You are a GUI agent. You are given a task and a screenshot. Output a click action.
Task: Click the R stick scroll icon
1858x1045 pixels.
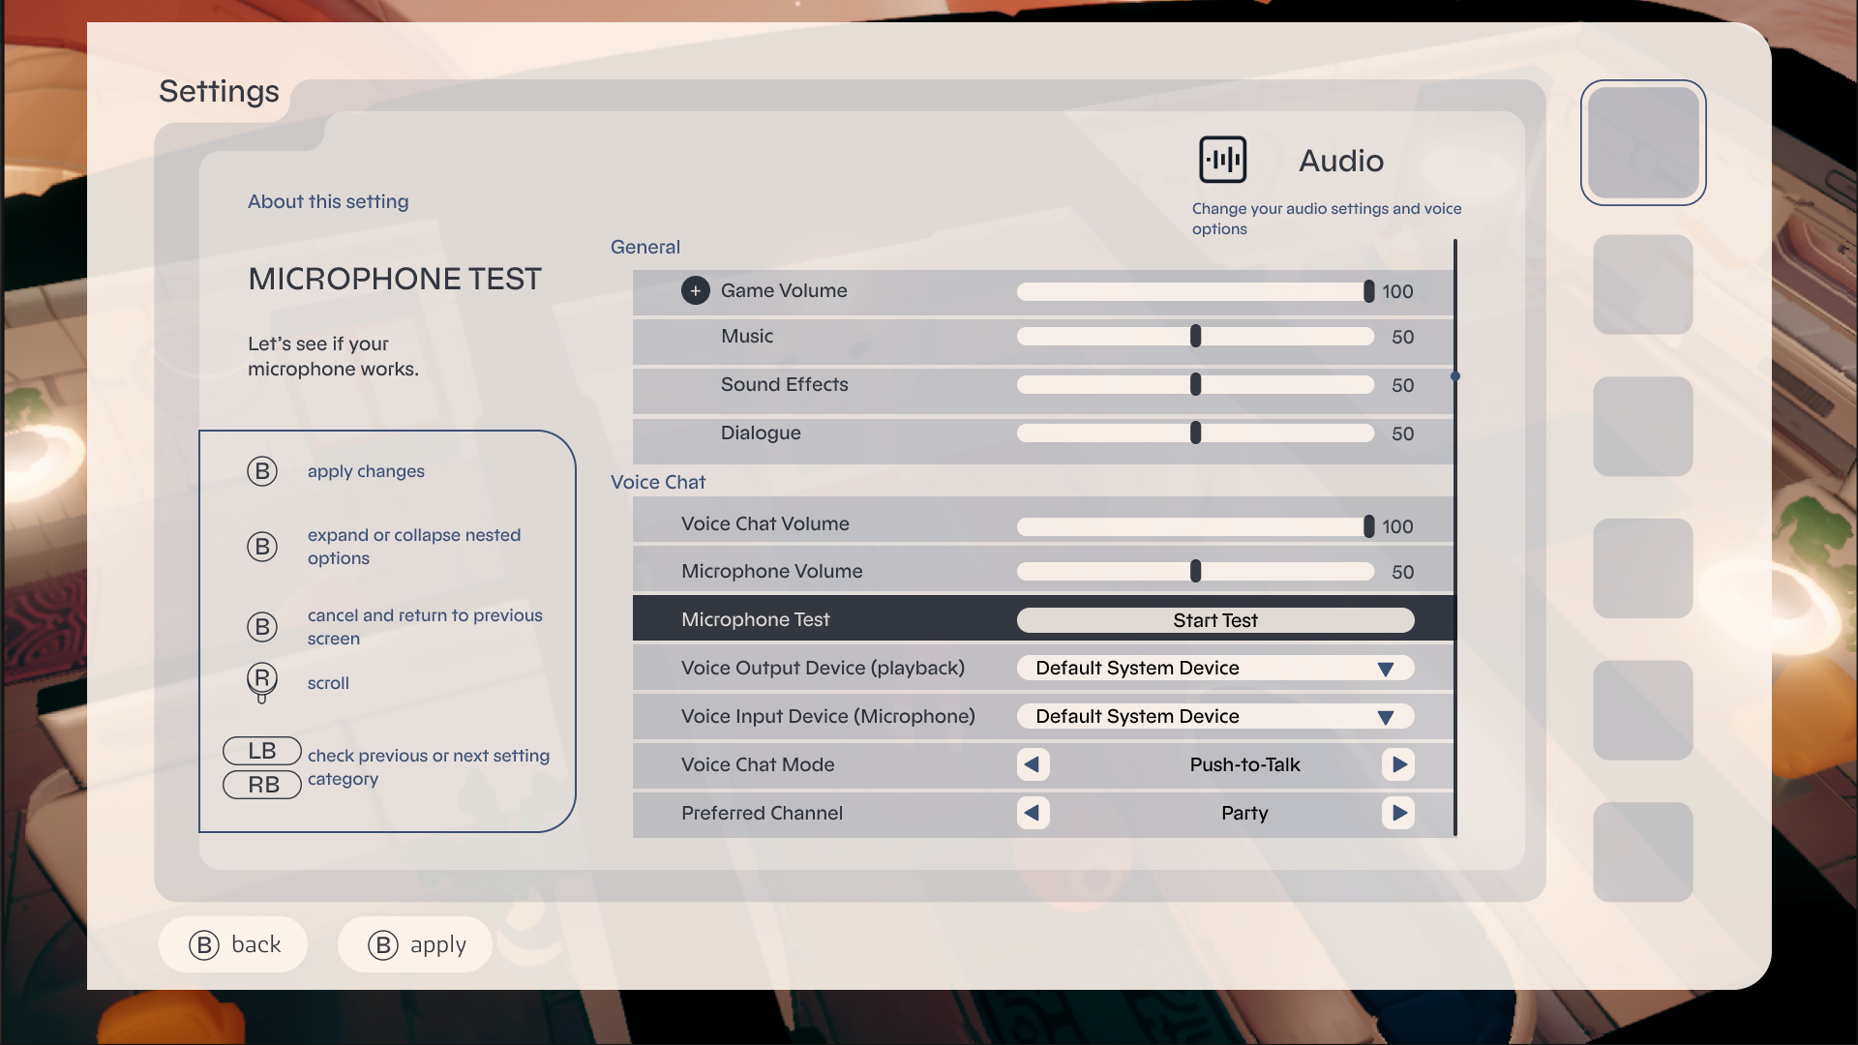261,678
